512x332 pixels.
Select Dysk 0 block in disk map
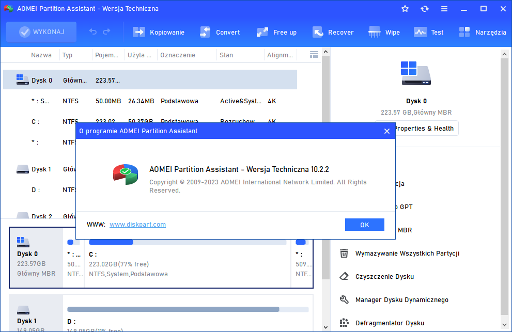click(x=36, y=257)
